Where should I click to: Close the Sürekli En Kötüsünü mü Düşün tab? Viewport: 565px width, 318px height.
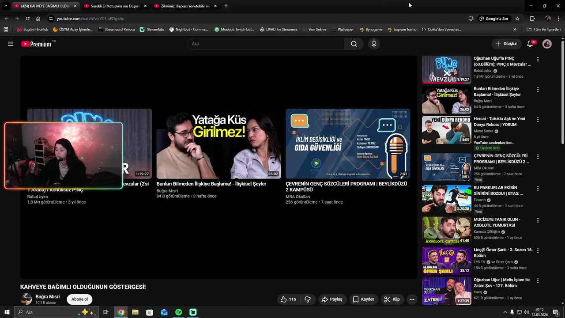(x=145, y=6)
